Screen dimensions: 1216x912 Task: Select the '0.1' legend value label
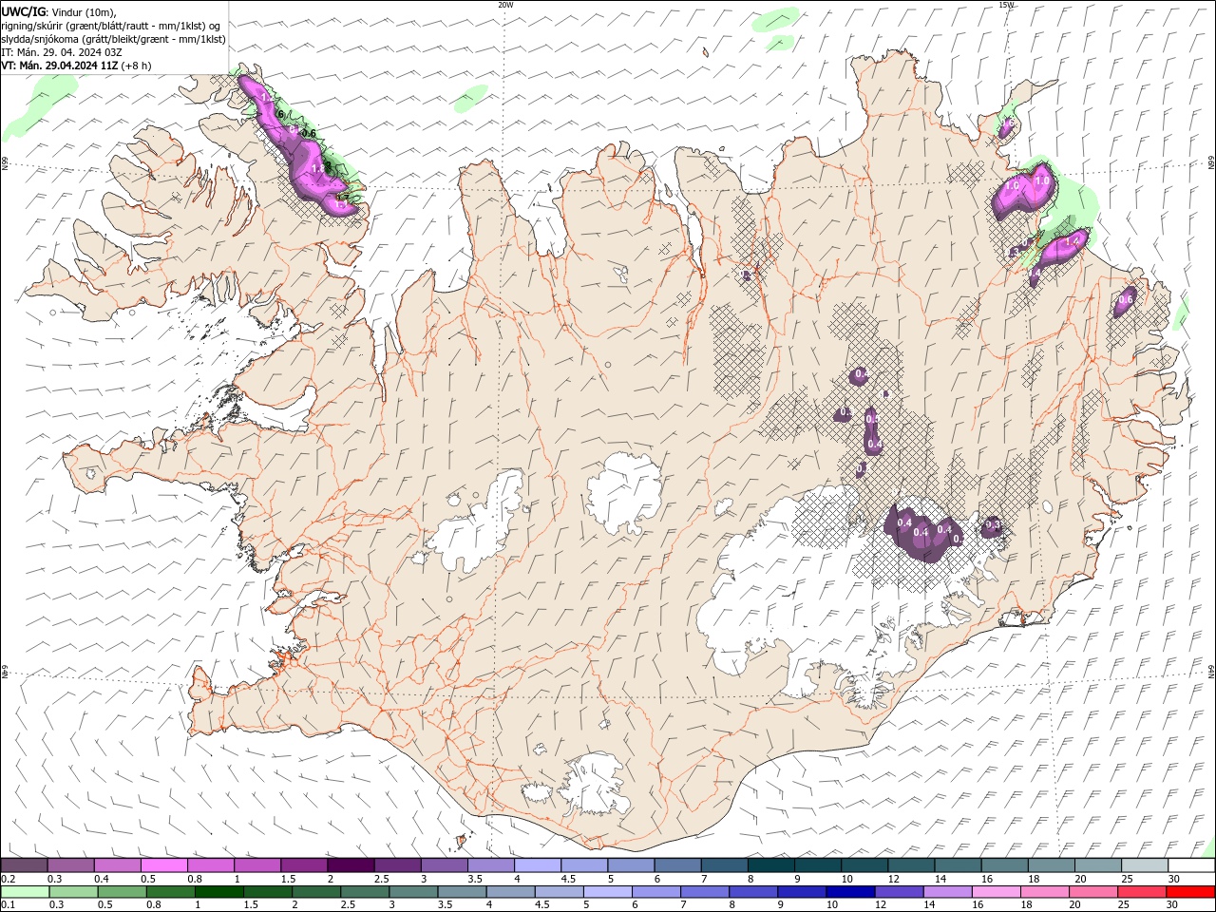[7, 905]
